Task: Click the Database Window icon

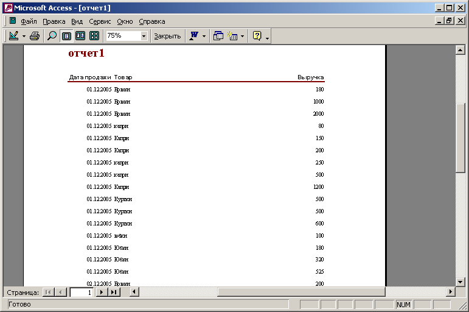Action: coord(218,36)
